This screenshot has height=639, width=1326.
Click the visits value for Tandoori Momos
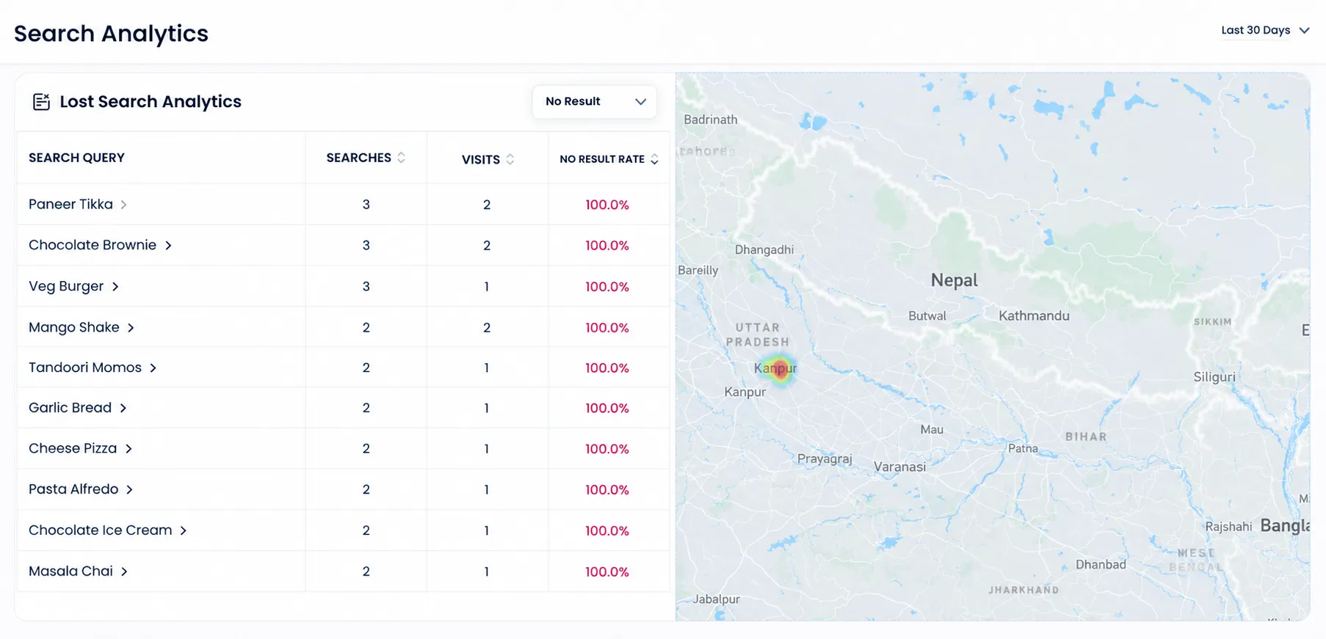click(x=487, y=368)
